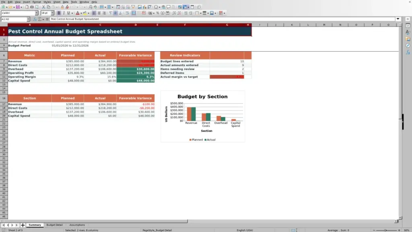
Task: Apply percent format with the % icon
Action: [157, 13]
